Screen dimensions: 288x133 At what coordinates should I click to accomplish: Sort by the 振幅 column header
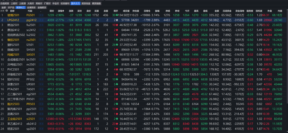click(157, 11)
